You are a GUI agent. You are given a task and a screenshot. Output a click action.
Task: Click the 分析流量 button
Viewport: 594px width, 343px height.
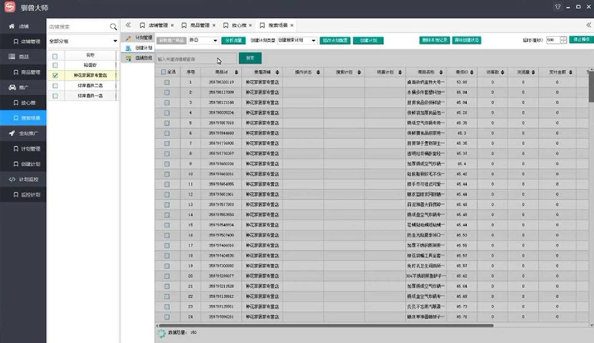tap(233, 40)
